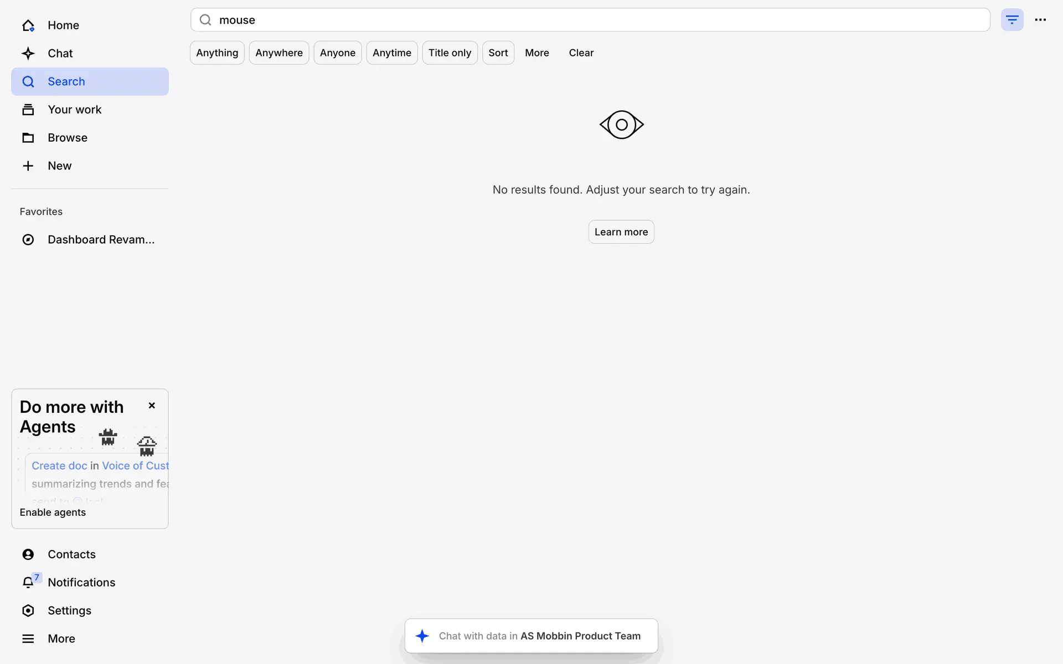Toggle the Title only filter

coord(450,53)
